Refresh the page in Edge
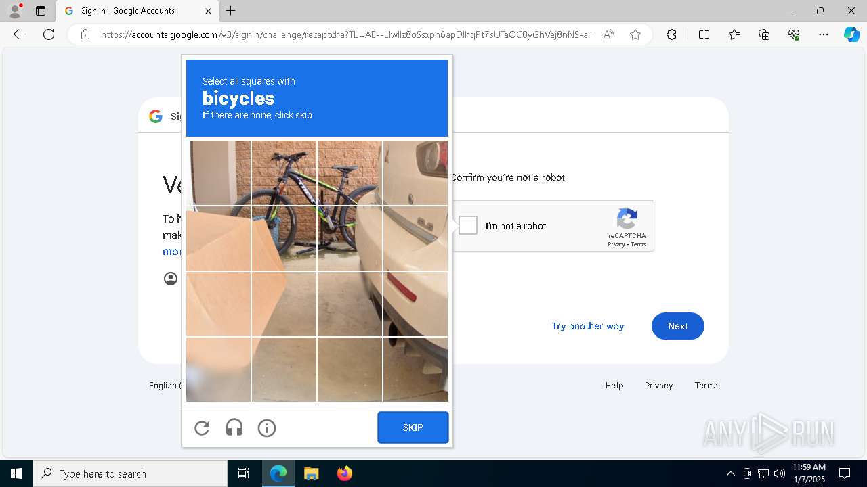 click(x=49, y=34)
